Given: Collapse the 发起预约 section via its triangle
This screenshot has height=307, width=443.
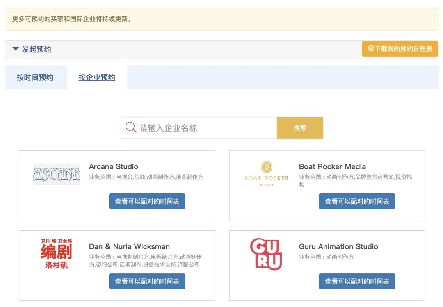Looking at the screenshot, I should (15, 48).
